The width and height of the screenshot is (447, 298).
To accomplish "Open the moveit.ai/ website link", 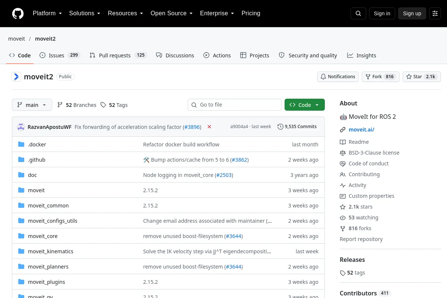I will [x=361, y=130].
